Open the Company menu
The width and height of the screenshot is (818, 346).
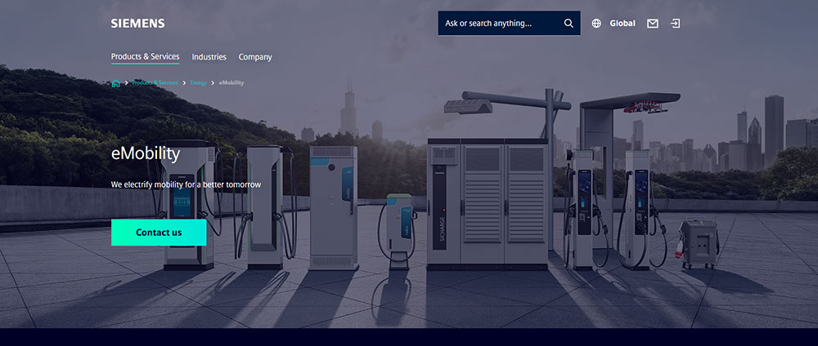coord(255,57)
